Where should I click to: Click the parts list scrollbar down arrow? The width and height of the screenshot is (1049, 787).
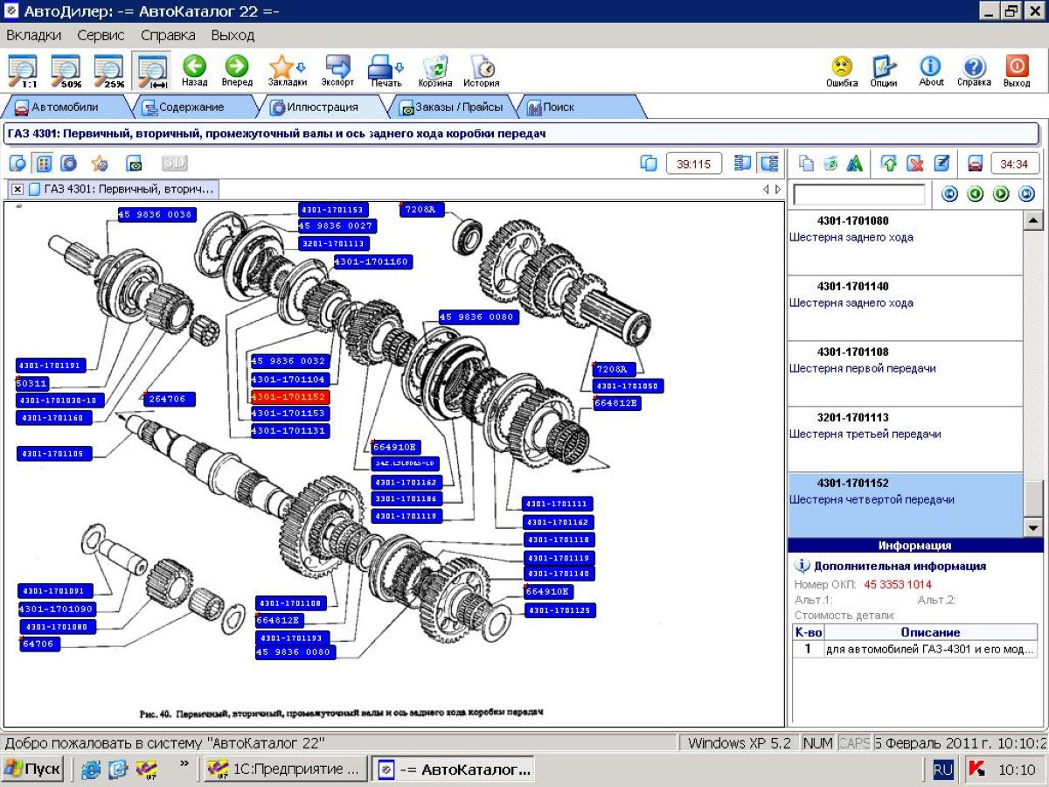click(1032, 527)
